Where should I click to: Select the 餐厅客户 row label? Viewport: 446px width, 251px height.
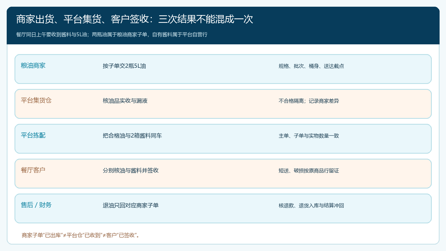(33, 170)
